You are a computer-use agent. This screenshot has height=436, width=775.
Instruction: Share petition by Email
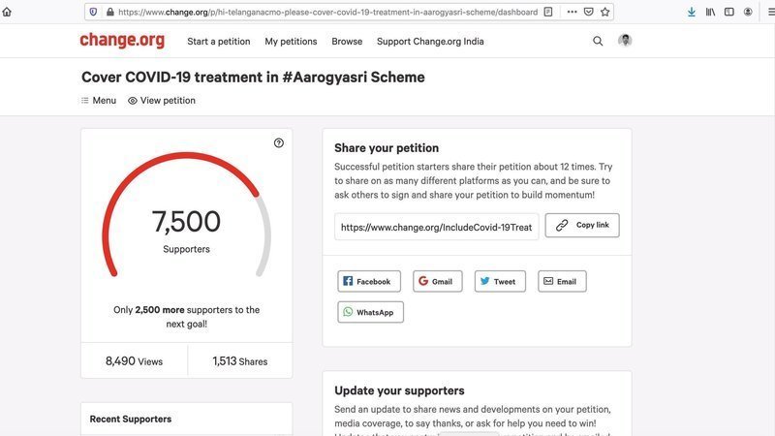pyautogui.click(x=562, y=281)
